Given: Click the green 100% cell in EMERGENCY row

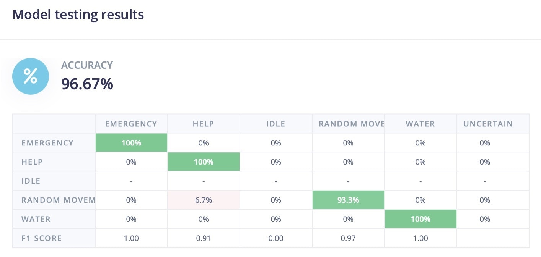Looking at the screenshot, I should (x=131, y=143).
